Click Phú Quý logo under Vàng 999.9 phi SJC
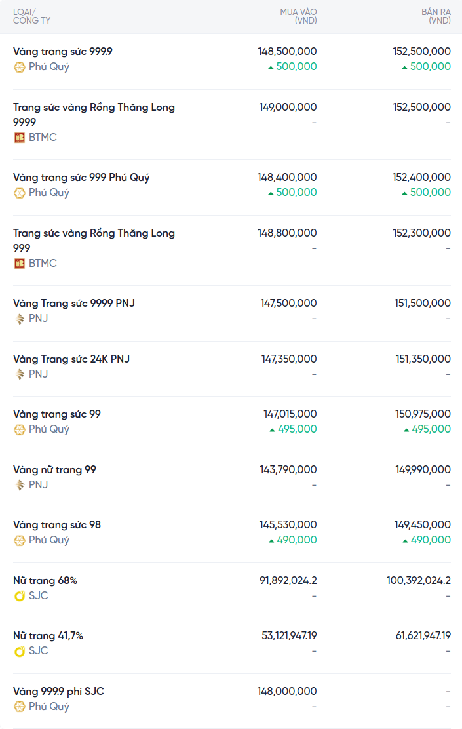 20,707
